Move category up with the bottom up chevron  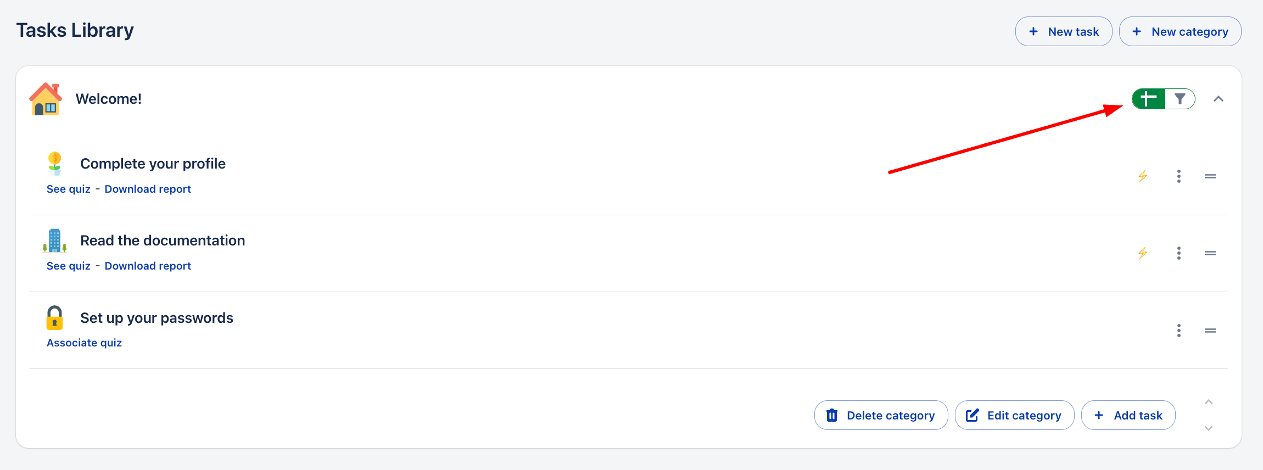click(1209, 402)
